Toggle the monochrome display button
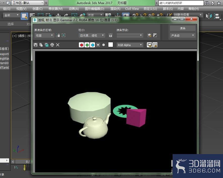The image size is (223, 178). tap(104, 45)
